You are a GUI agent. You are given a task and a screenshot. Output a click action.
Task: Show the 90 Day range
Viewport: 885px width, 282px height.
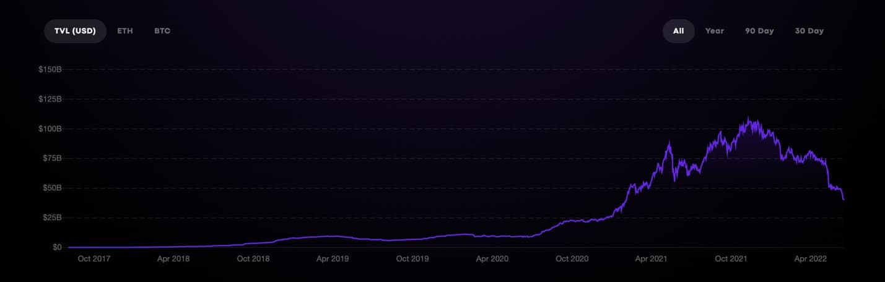coord(759,31)
